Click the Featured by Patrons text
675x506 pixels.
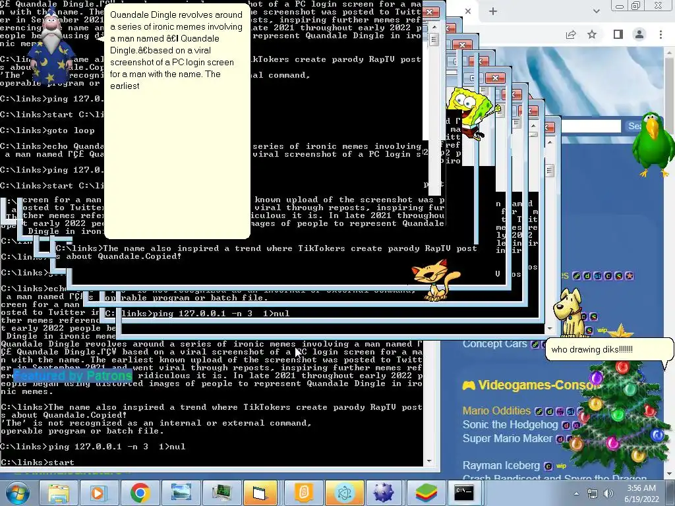73,376
